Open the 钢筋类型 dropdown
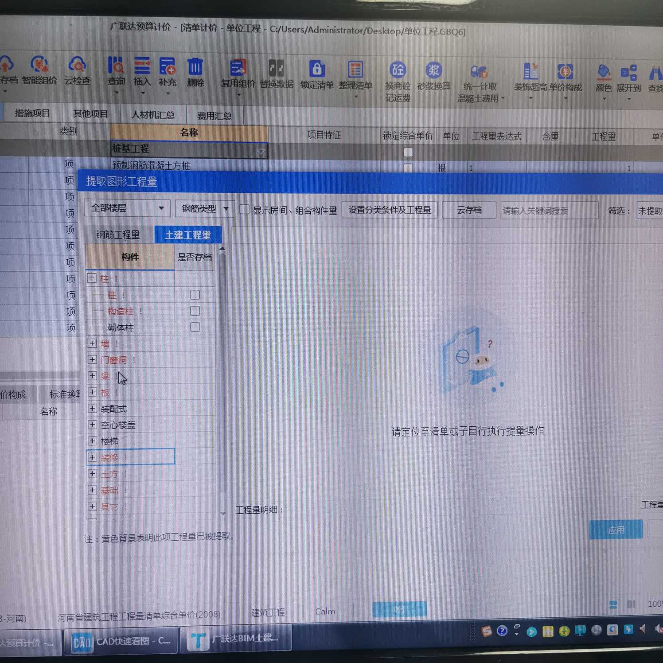This screenshot has width=663, height=663. click(x=205, y=208)
